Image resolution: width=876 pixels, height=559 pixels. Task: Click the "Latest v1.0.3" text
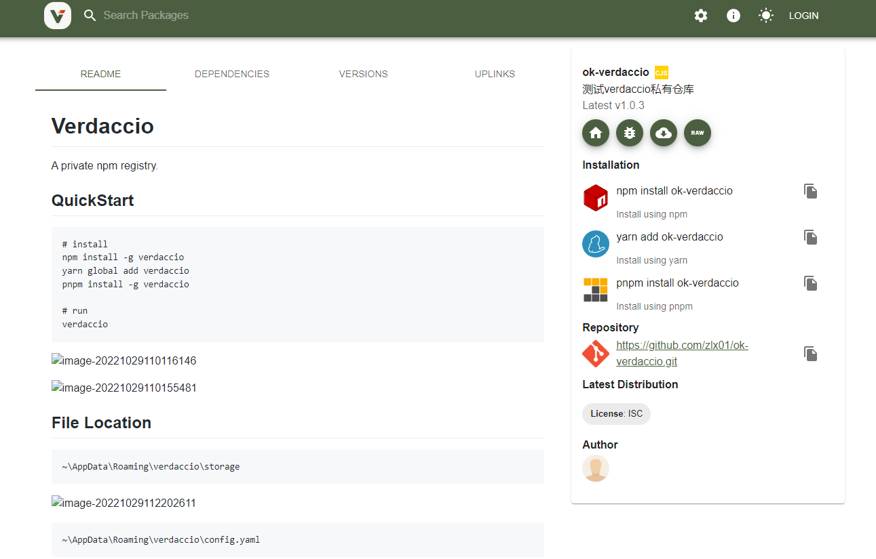click(613, 106)
